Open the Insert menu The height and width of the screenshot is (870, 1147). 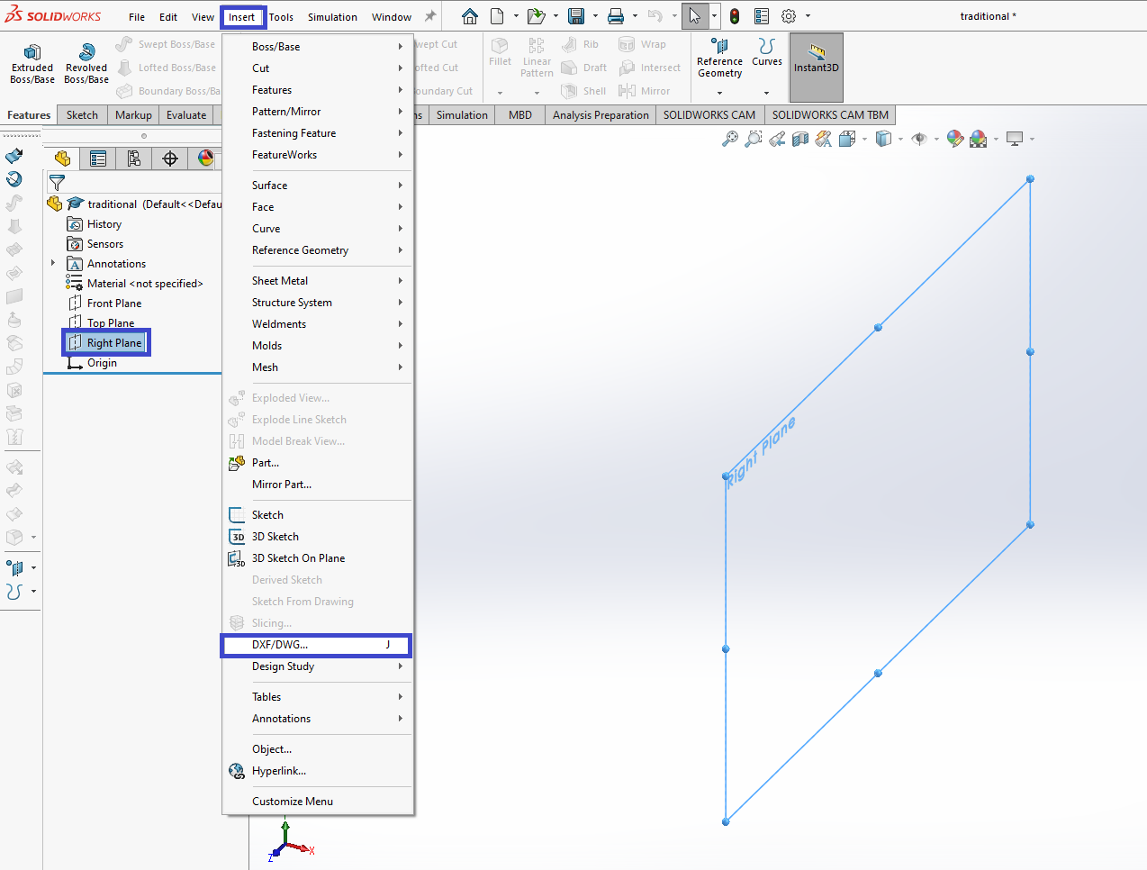(241, 16)
